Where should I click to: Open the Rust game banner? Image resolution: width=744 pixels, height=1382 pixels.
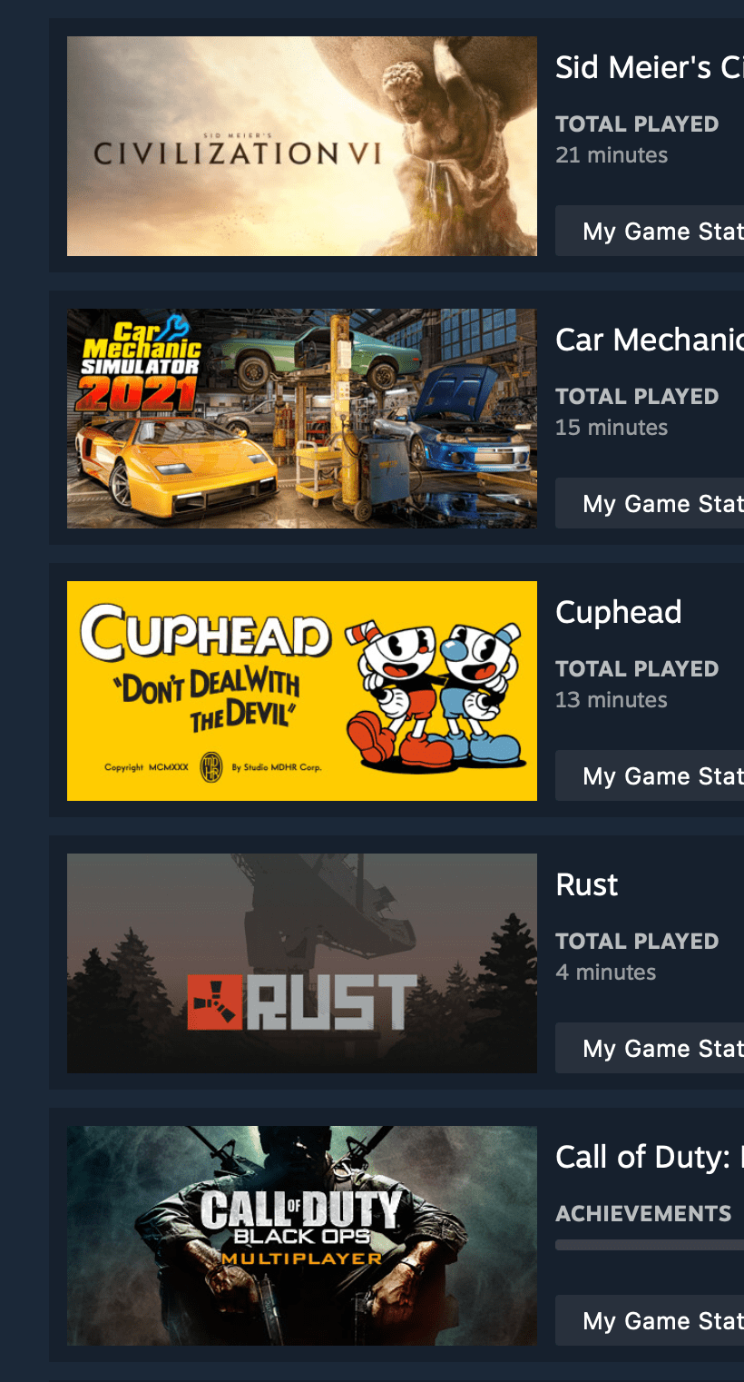click(302, 963)
